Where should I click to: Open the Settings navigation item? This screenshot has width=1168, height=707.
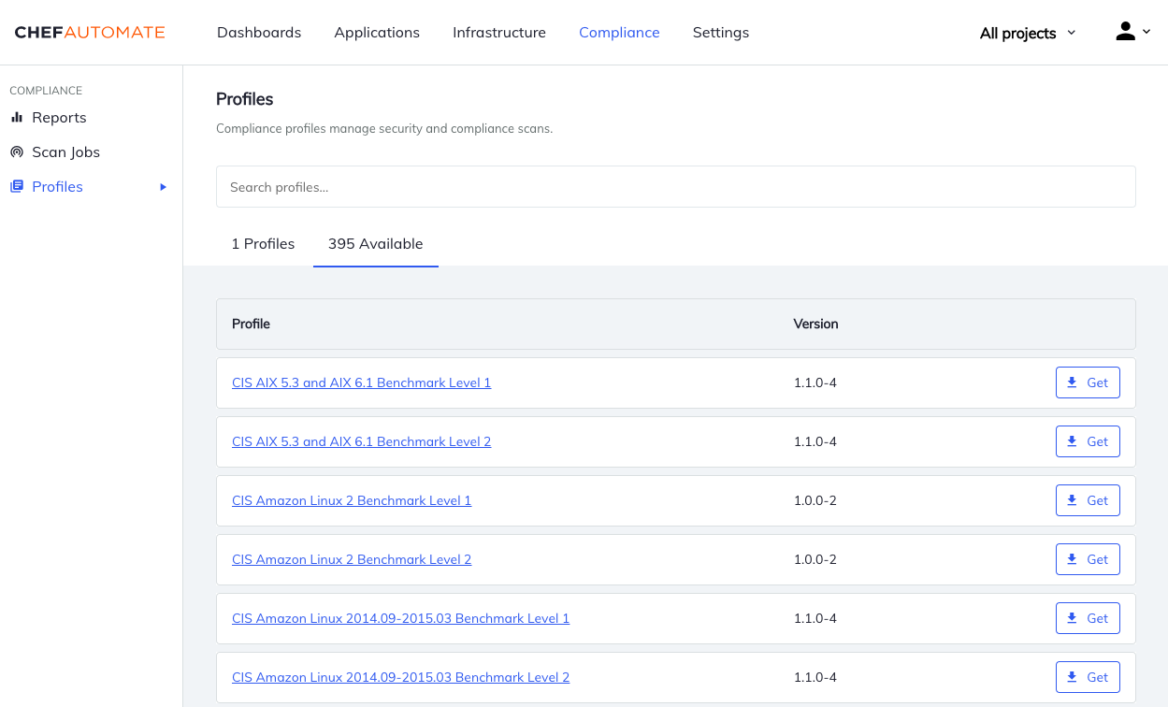coord(720,33)
